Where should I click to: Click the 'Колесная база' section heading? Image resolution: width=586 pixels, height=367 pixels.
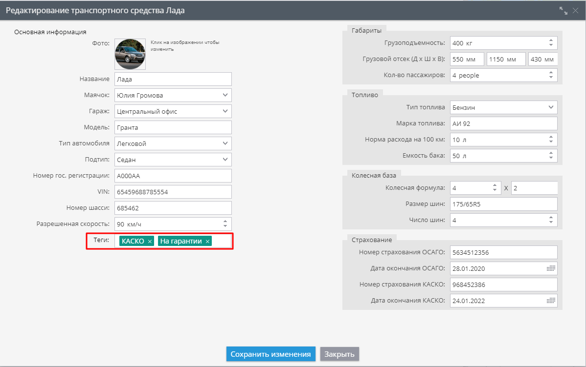[x=374, y=175]
